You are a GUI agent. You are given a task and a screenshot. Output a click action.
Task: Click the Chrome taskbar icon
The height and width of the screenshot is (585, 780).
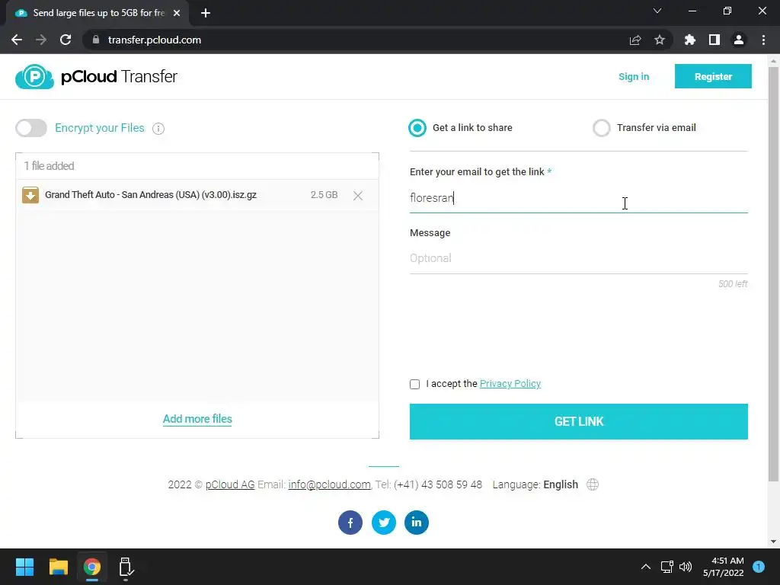tap(92, 567)
